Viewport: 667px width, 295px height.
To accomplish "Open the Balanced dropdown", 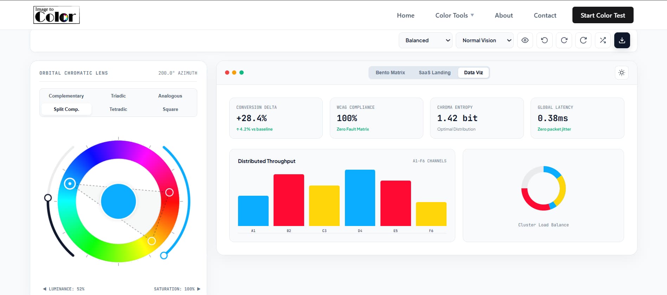I will point(425,40).
